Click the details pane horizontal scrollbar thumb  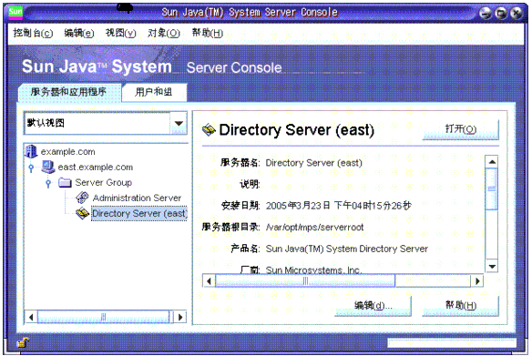pyautogui.click(x=305, y=281)
